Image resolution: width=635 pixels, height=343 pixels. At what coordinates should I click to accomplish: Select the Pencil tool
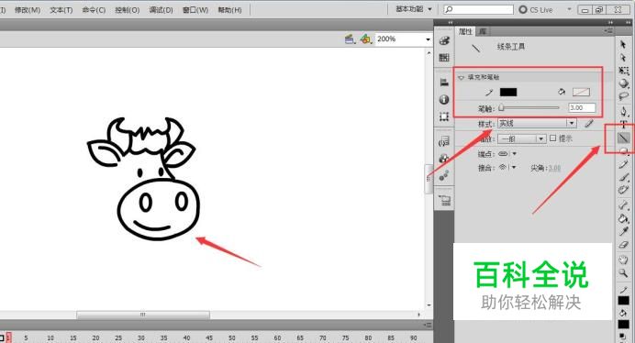623,164
